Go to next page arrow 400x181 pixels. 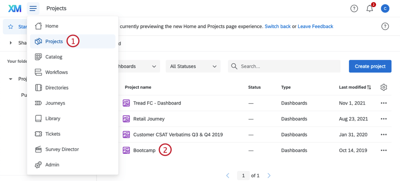269,175
